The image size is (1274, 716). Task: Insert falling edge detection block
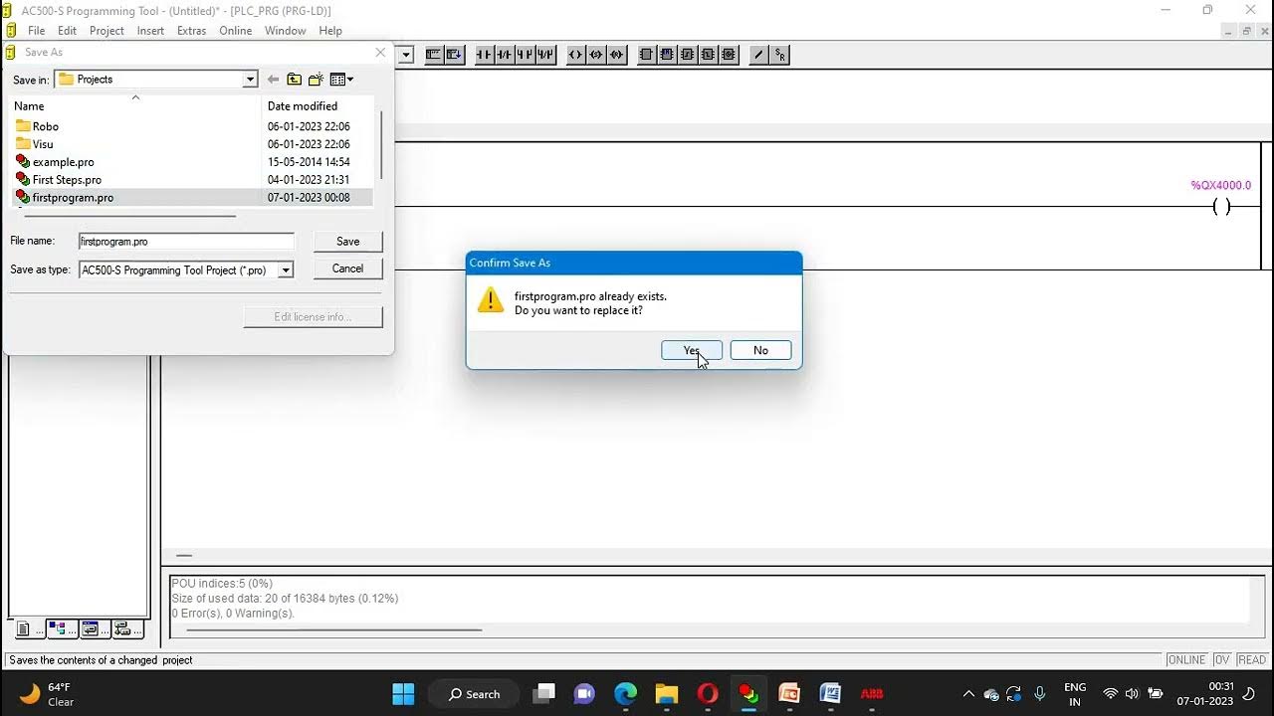click(708, 55)
